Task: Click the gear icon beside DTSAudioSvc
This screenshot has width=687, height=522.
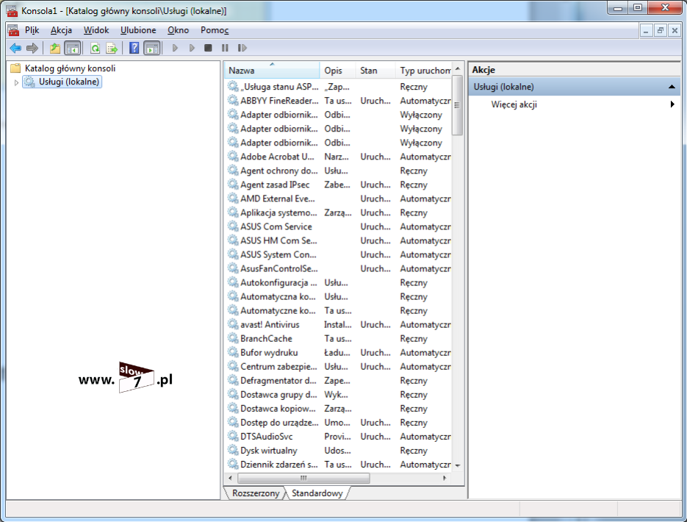Action: tap(233, 437)
